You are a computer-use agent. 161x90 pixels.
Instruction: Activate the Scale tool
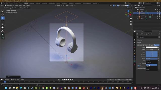coord(3,24)
